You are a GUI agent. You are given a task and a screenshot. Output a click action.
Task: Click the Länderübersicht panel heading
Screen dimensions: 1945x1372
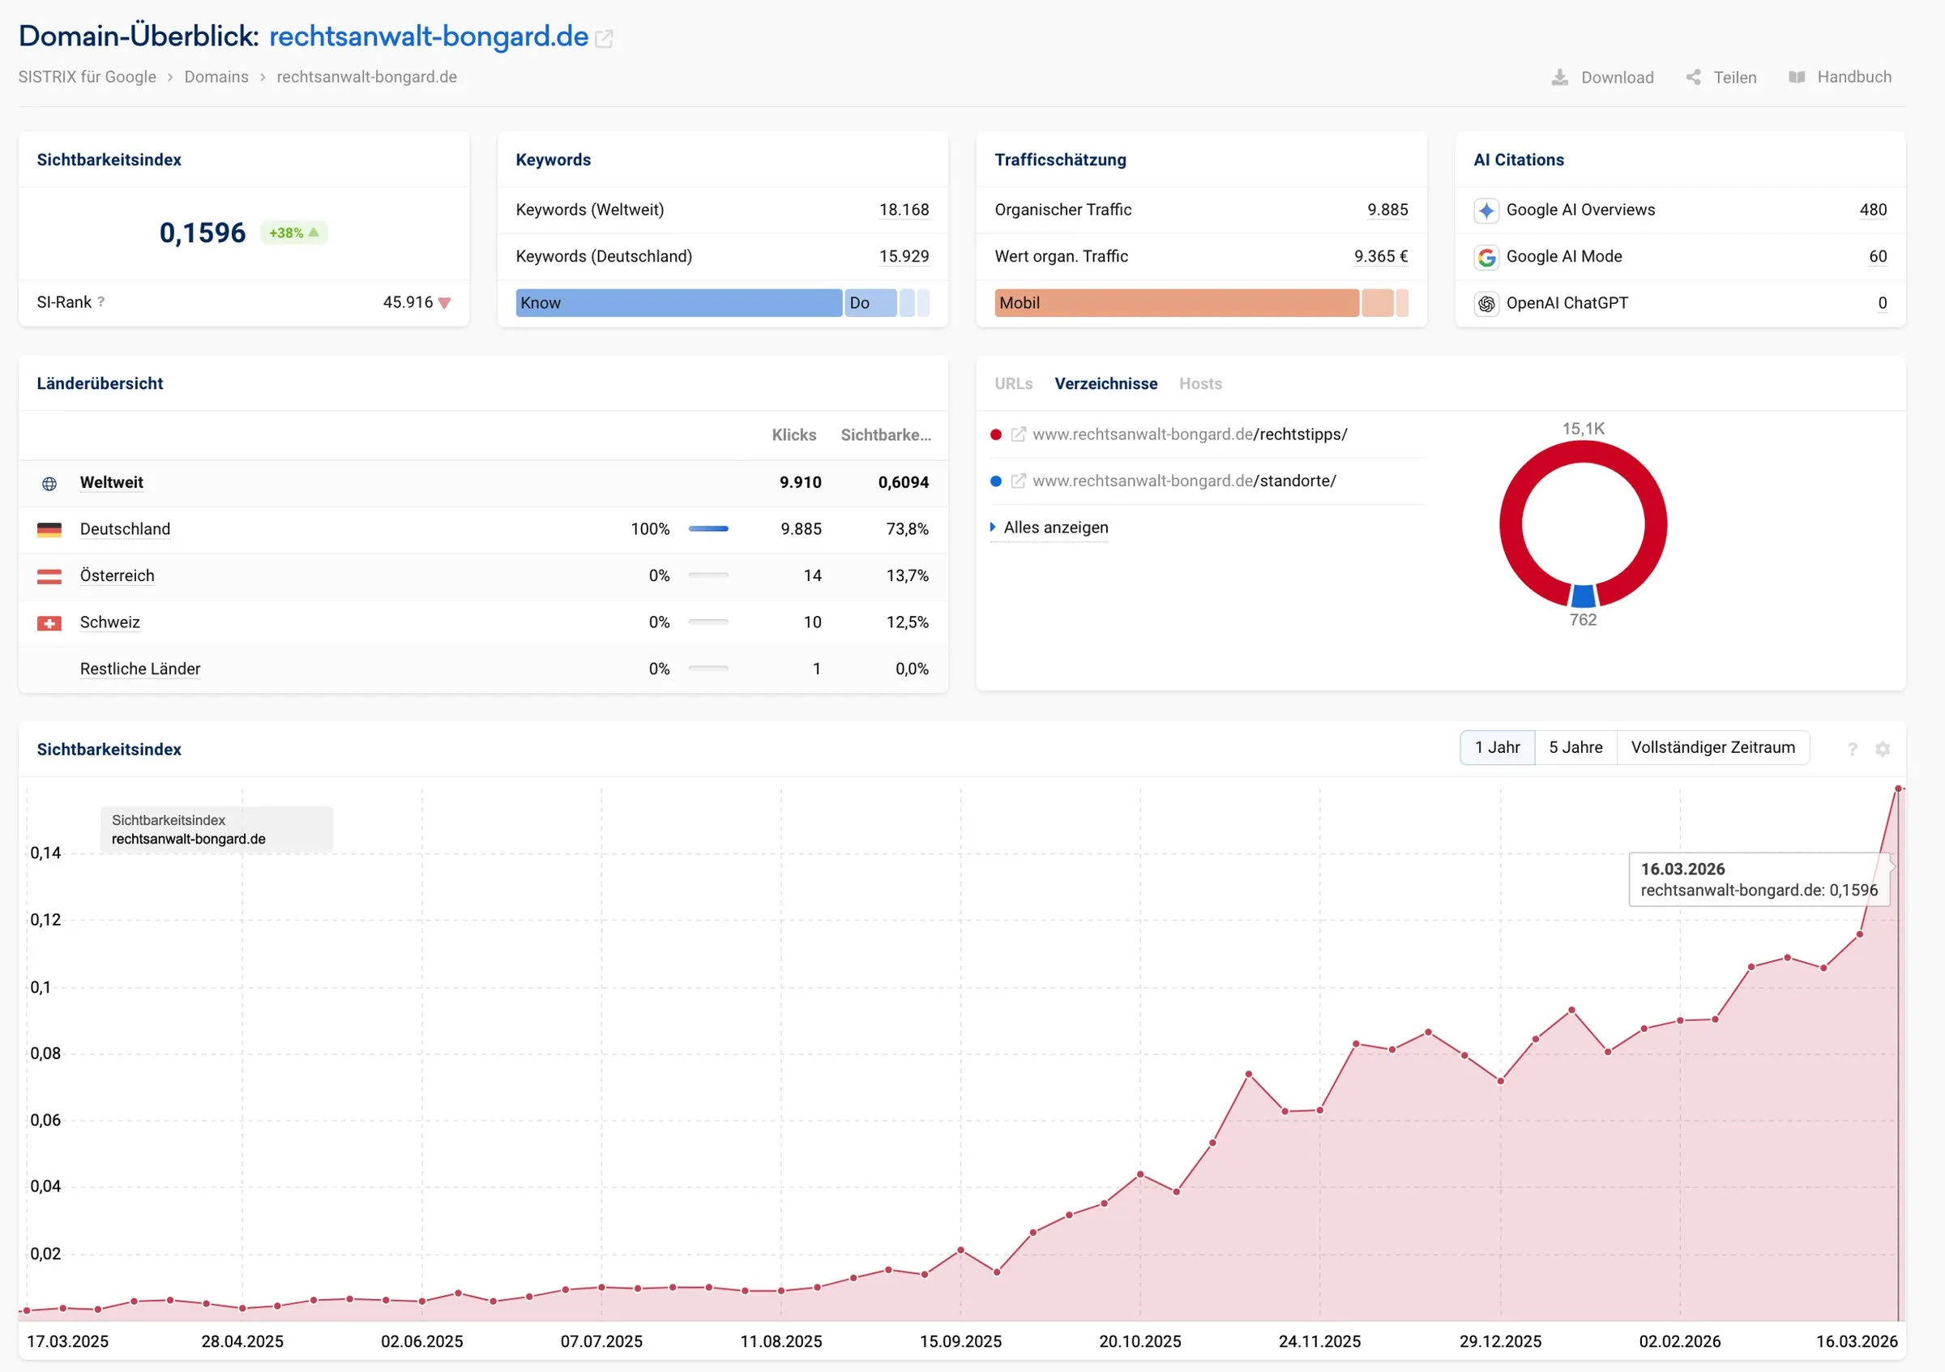click(x=100, y=383)
